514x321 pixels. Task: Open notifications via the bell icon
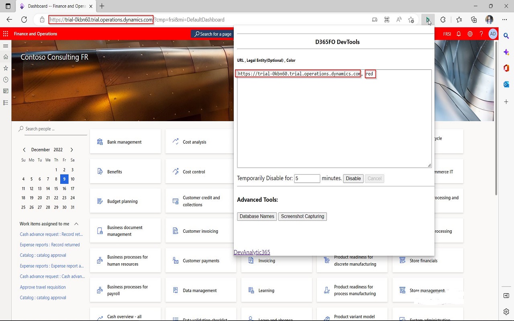click(459, 34)
